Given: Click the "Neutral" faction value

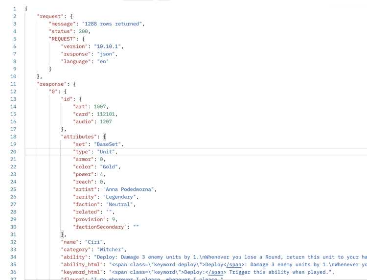Looking at the screenshot, I should 119,205.
